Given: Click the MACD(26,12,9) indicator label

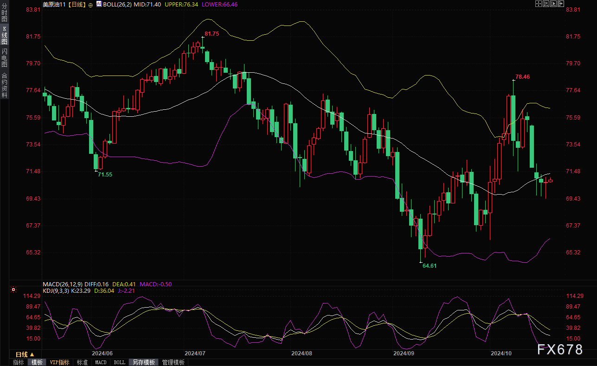Looking at the screenshot, I should (63, 284).
